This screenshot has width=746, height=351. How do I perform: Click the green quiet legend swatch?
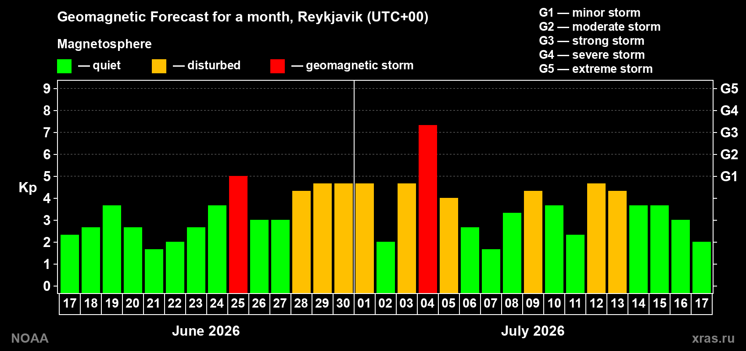click(64, 66)
